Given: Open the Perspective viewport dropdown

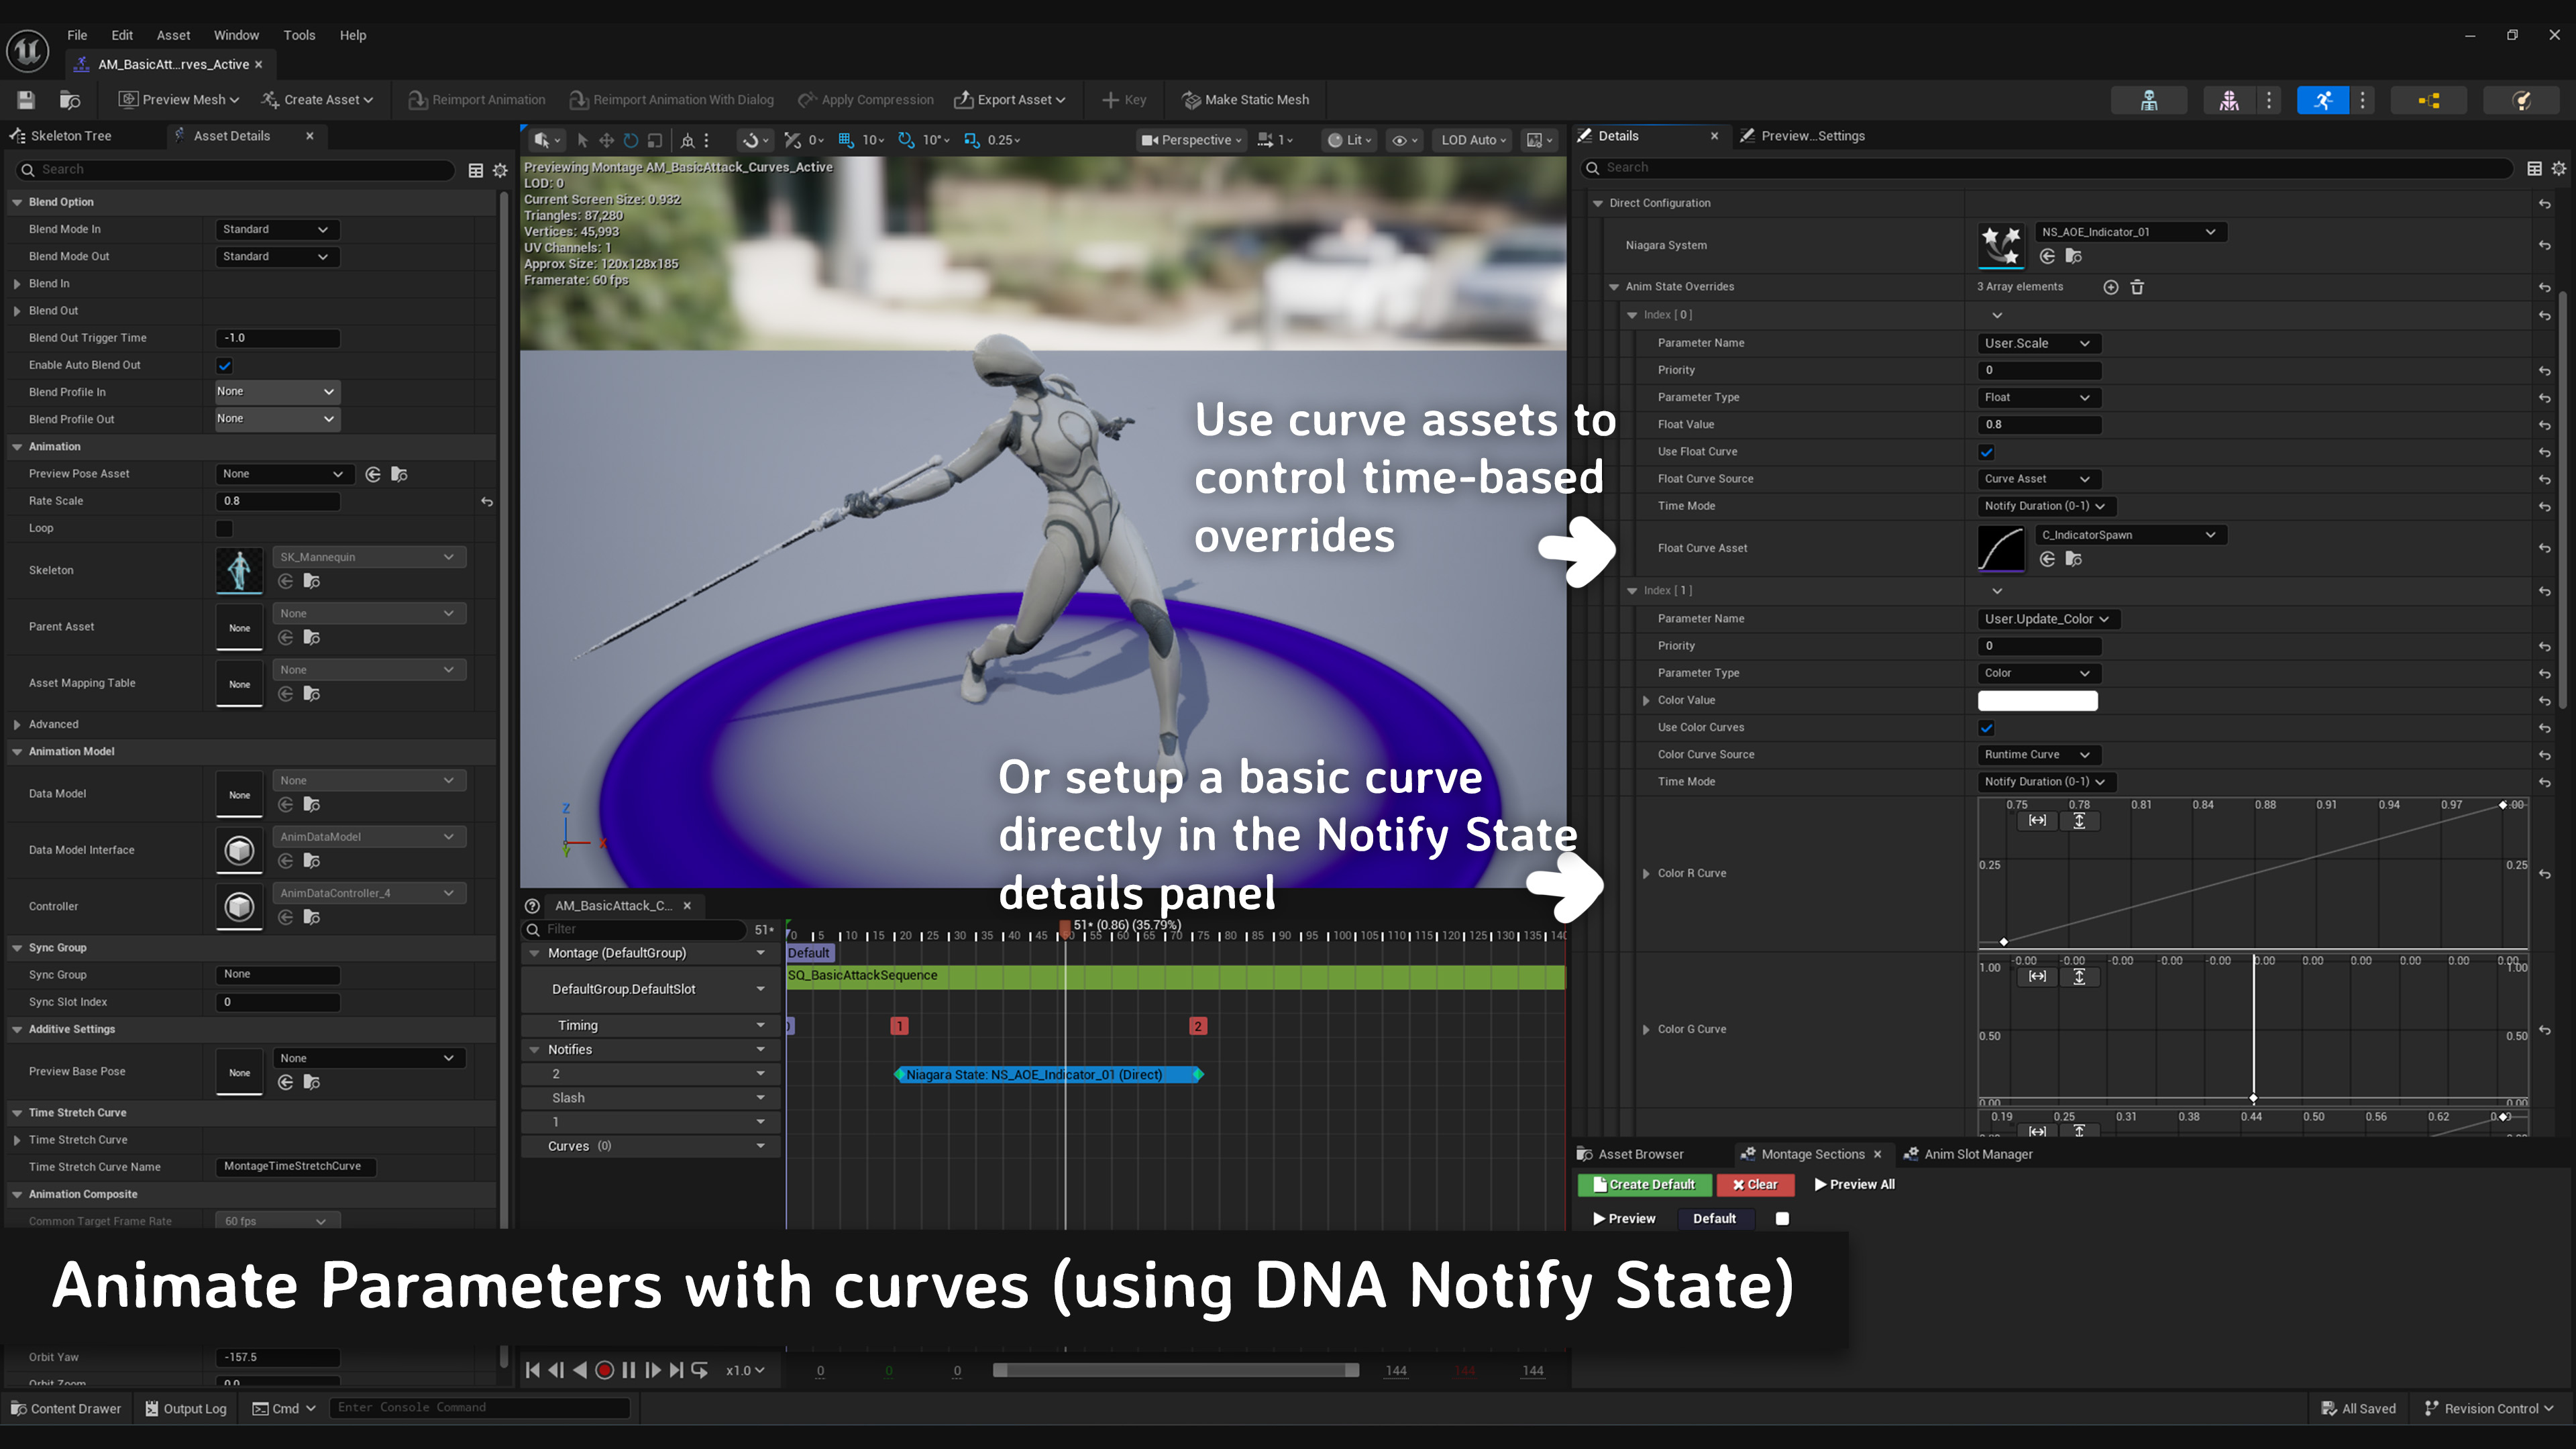Looking at the screenshot, I should [x=1191, y=140].
